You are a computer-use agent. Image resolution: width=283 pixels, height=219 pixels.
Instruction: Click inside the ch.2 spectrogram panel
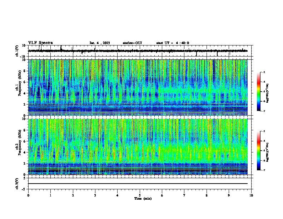coord(138,147)
